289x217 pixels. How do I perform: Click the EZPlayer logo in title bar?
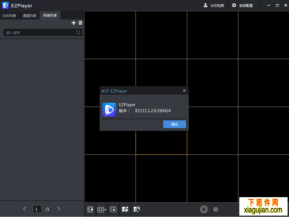(5, 5)
